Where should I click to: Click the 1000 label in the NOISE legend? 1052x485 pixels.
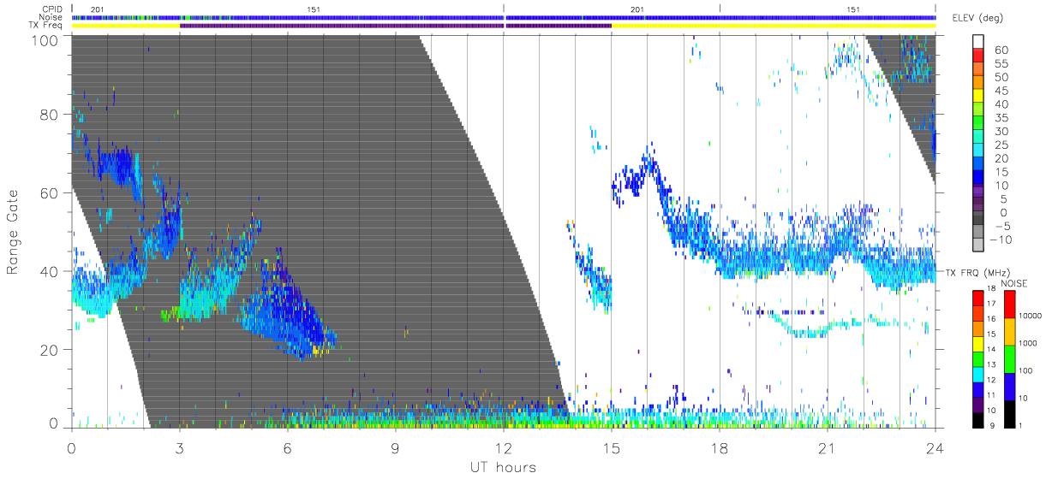pos(1029,345)
